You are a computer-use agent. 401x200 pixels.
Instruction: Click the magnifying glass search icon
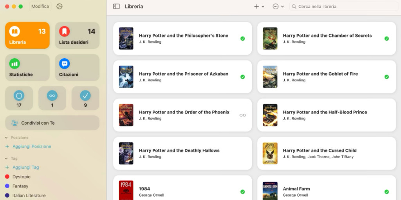pyautogui.click(x=294, y=6)
